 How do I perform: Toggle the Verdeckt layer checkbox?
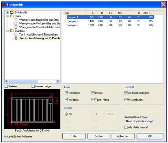tap(66, 100)
